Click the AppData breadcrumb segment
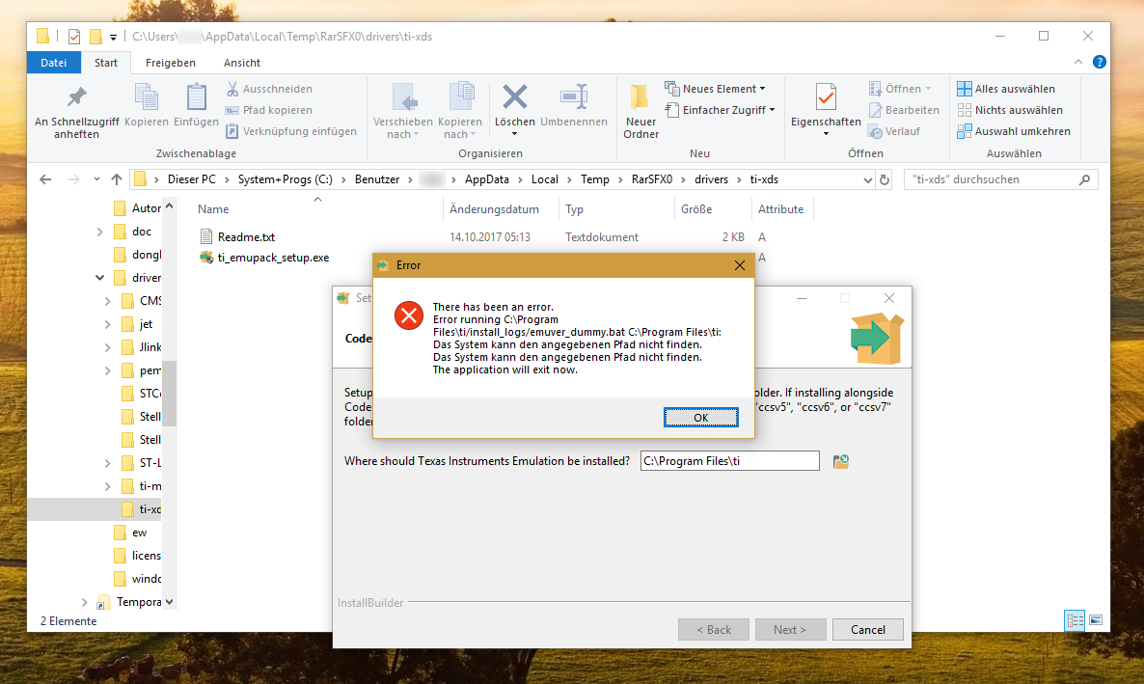 coord(487,179)
